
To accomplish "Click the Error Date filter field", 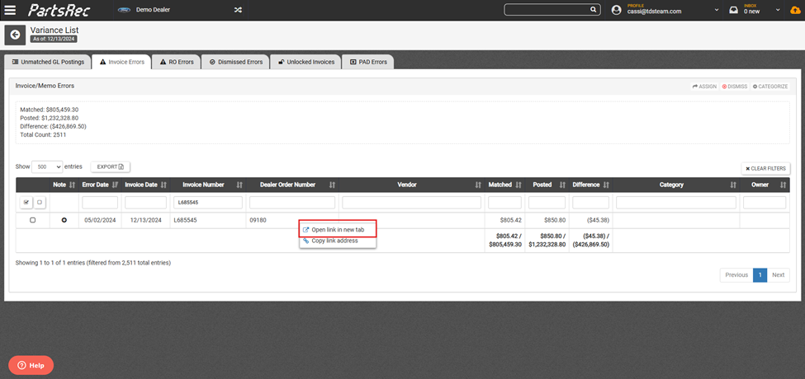I will (100, 203).
